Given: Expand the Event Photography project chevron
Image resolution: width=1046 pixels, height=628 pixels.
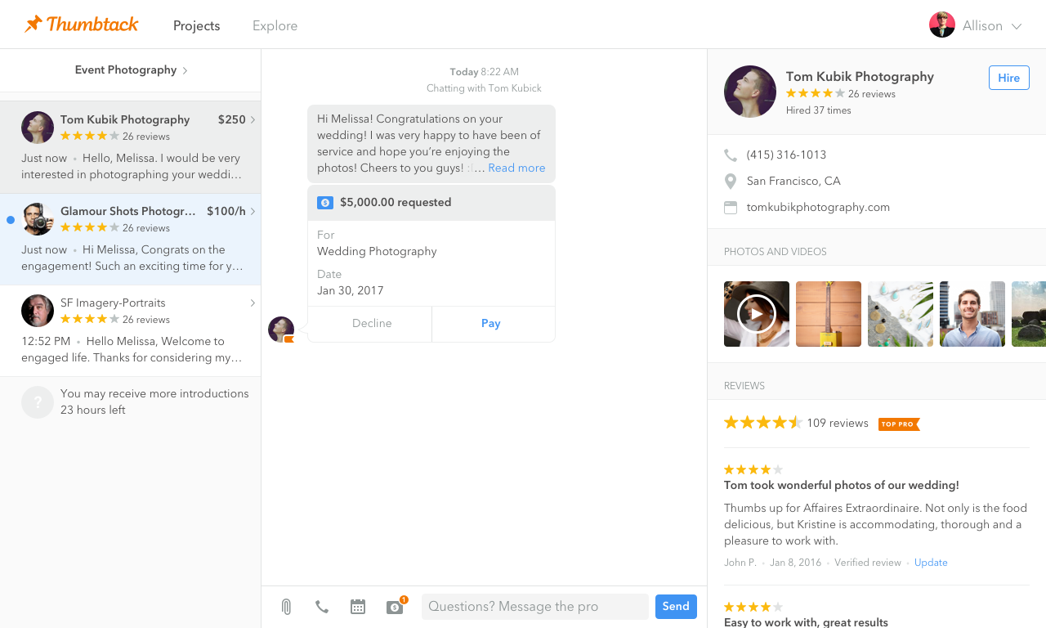Looking at the screenshot, I should pyautogui.click(x=186, y=70).
